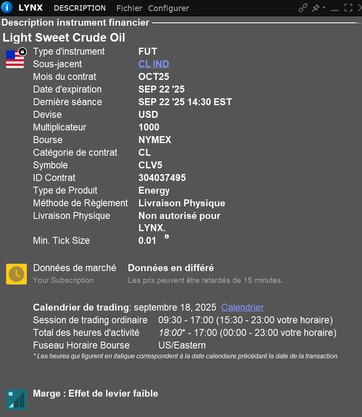Click the small info icon beside tick size
Screen dimensions: 362x417
click(x=167, y=236)
